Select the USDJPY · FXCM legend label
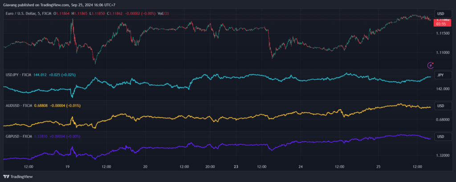 [18, 75]
